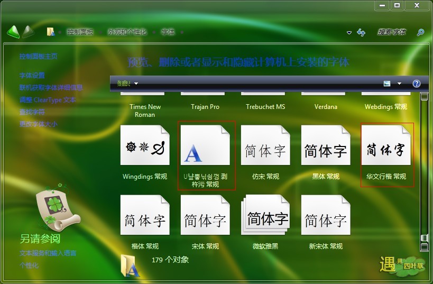The image size is (433, 284).
Task: Open the 查找字符 link
Action: pyautogui.click(x=32, y=112)
